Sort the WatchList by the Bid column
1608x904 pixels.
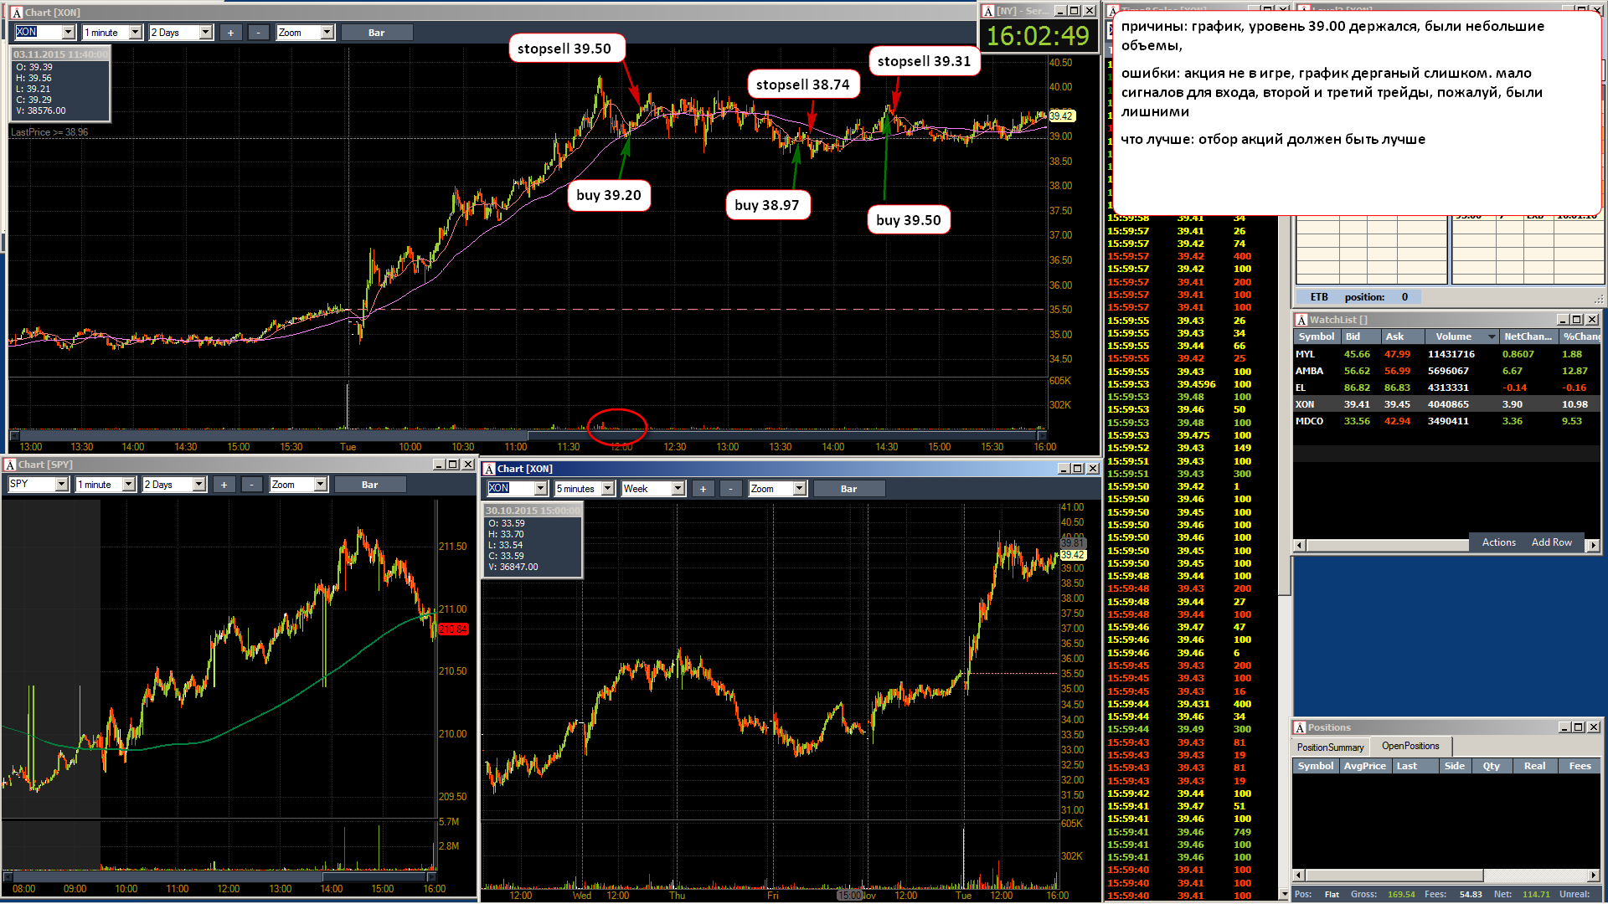(1360, 336)
